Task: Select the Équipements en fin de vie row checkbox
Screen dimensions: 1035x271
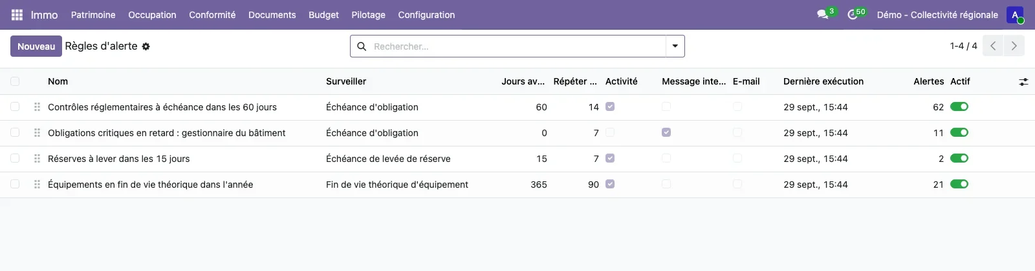Action: click(15, 184)
